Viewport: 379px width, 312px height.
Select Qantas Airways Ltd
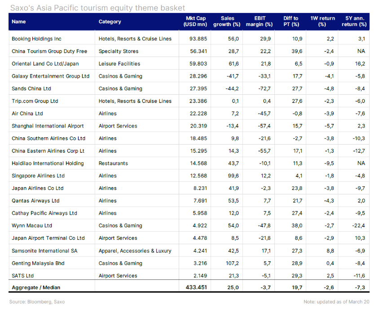click(x=35, y=201)
